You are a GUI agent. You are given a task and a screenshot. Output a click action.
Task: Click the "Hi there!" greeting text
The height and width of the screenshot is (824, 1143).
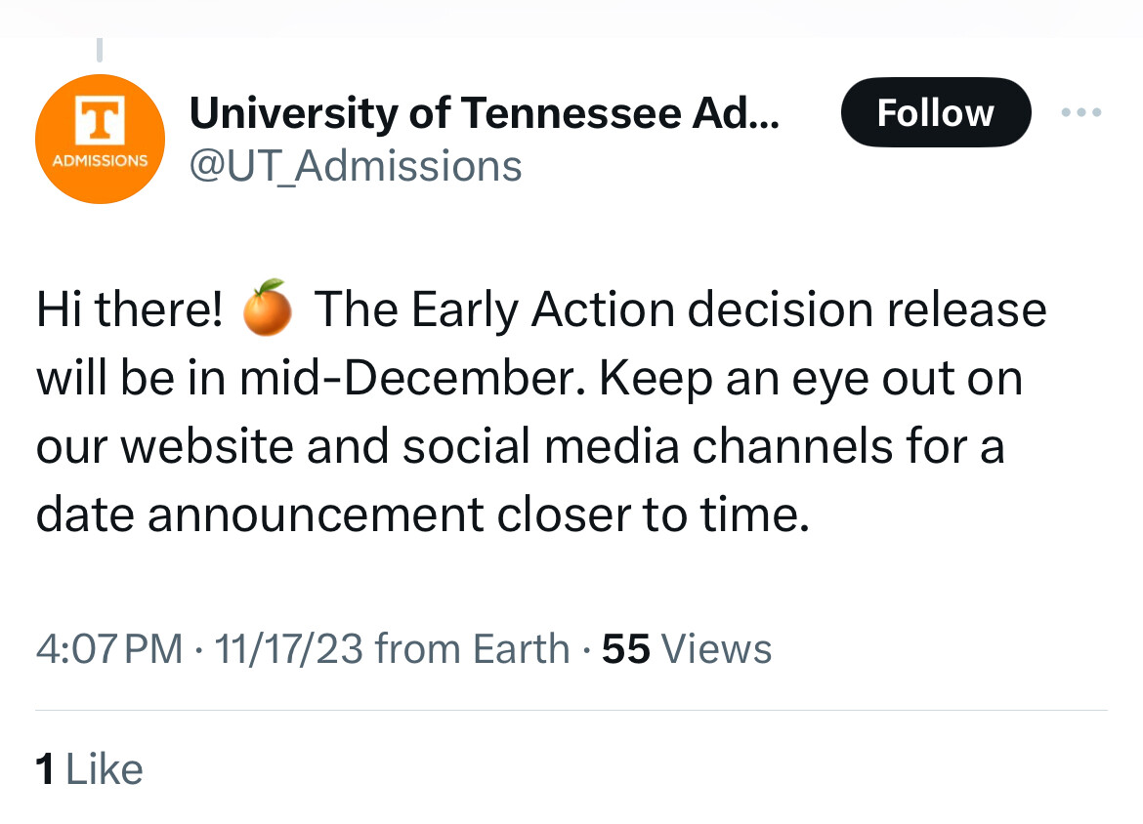[130, 310]
